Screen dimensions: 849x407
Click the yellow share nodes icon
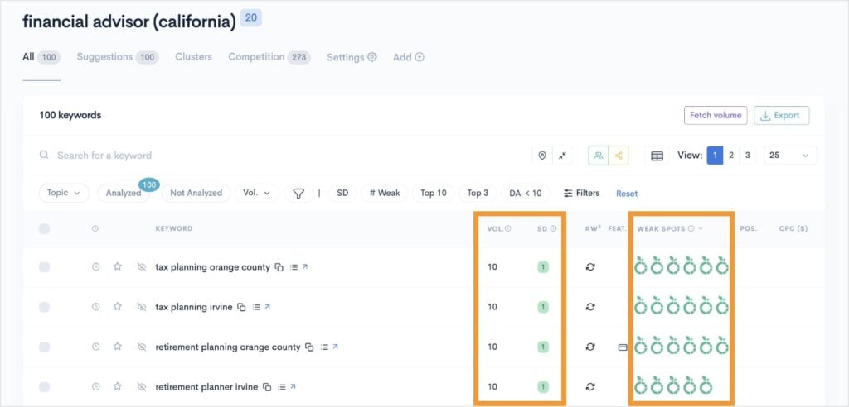(x=619, y=156)
